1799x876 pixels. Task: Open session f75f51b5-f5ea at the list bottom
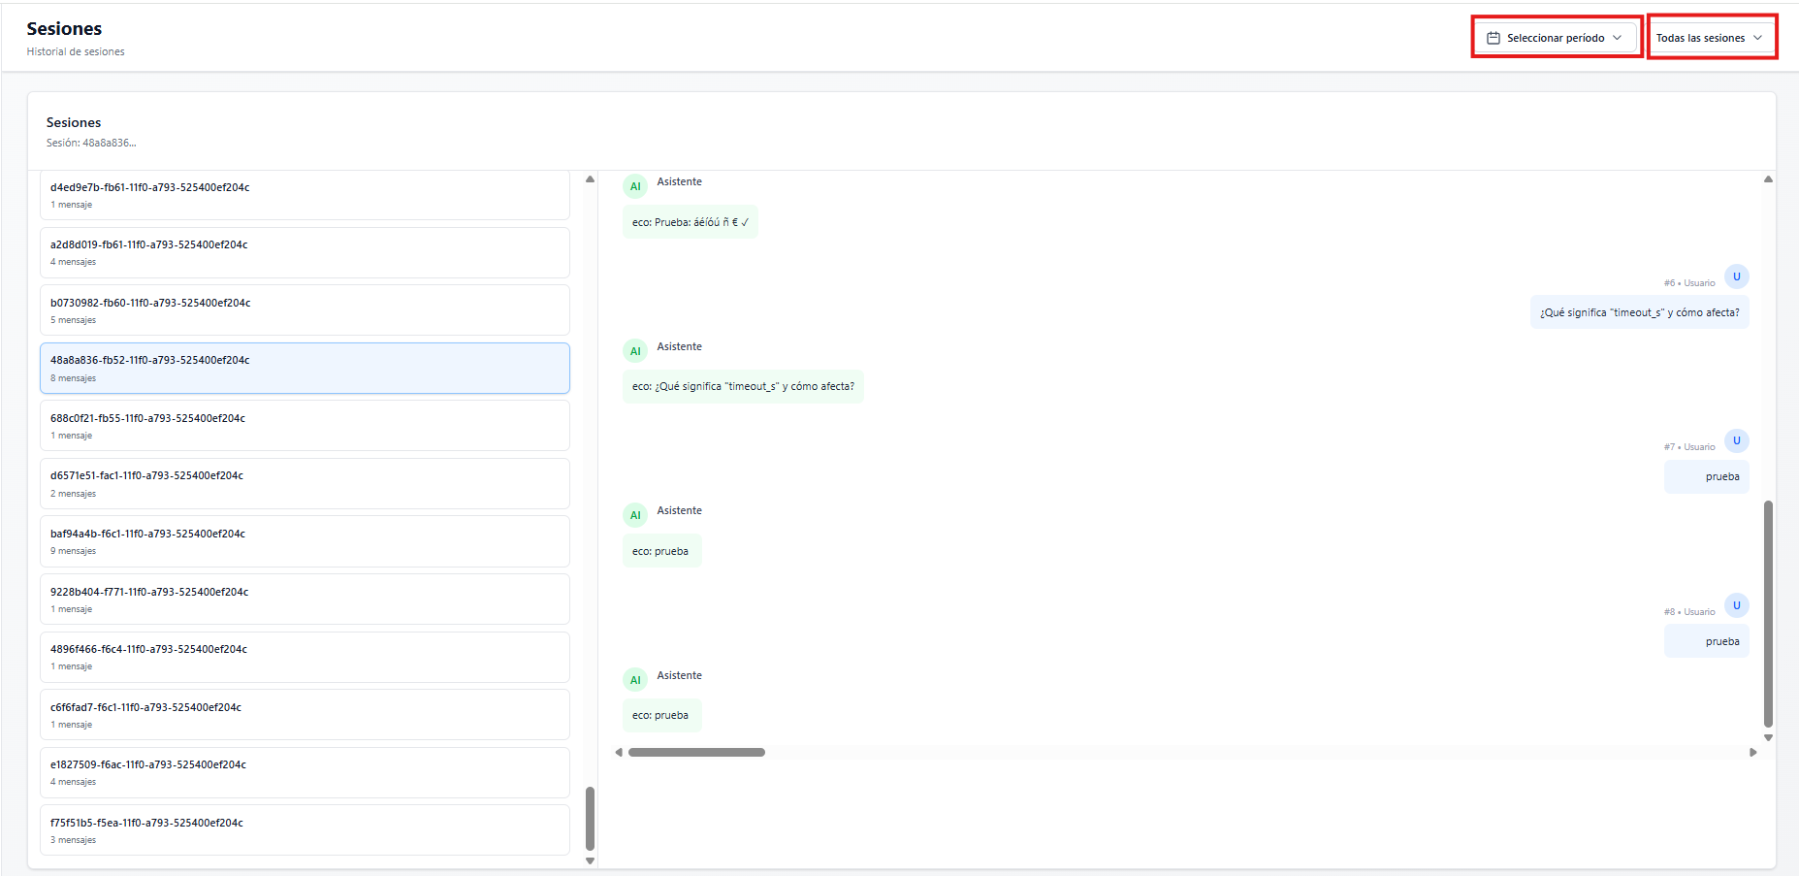click(305, 830)
